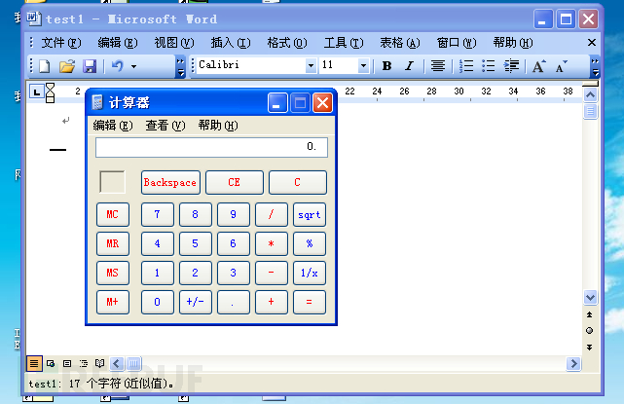This screenshot has width=624, height=404.
Task: Apply bulleted list formatting
Action: pos(489,65)
